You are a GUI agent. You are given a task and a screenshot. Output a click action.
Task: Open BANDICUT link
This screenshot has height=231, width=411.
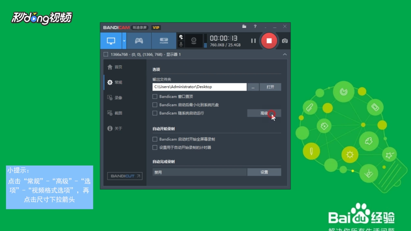[x=125, y=176]
